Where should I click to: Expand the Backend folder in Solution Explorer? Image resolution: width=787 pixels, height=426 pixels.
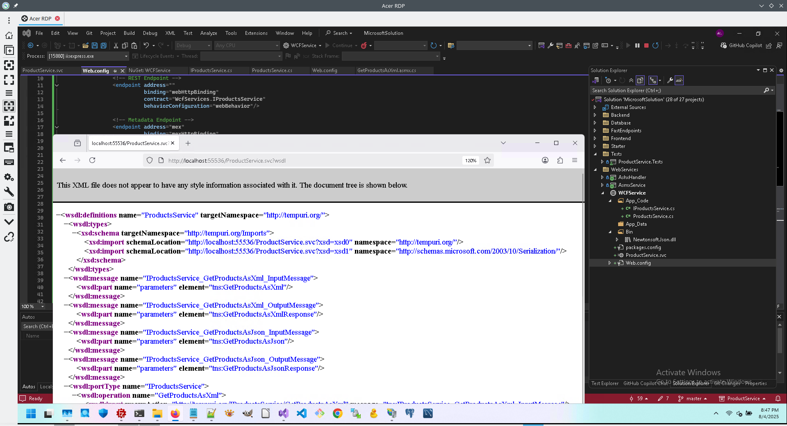pos(595,115)
